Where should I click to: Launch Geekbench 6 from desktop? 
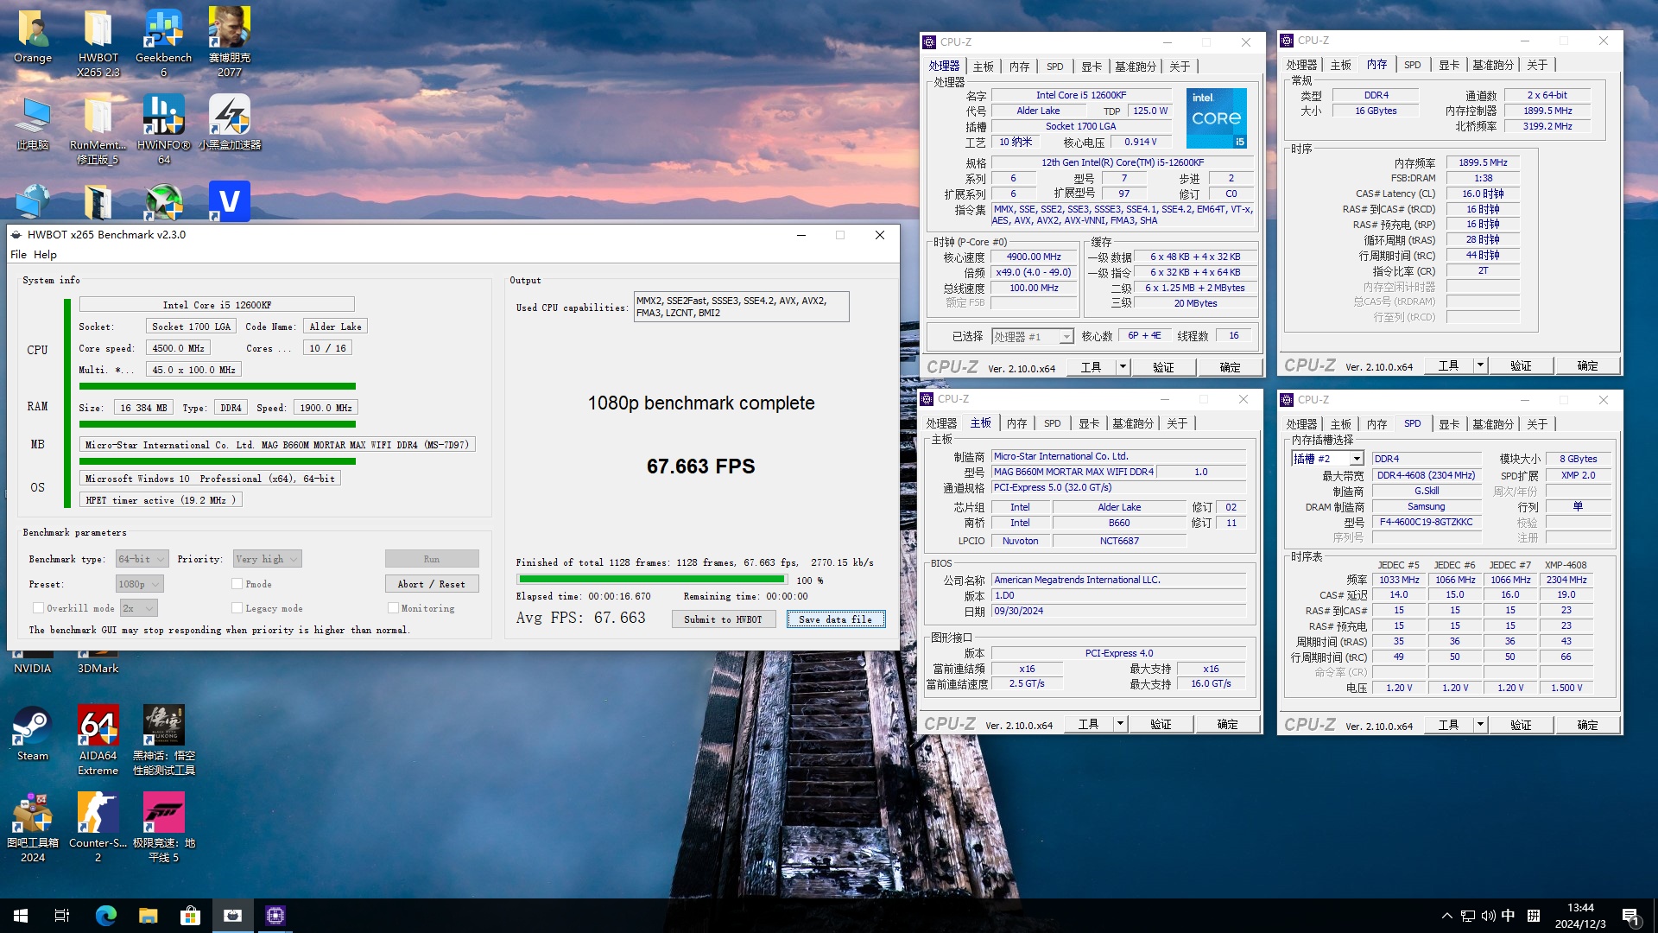point(164,41)
